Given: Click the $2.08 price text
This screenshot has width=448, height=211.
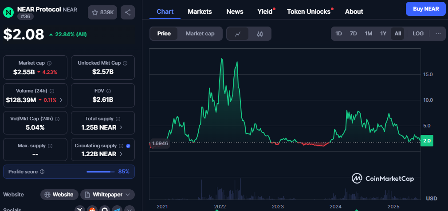Looking at the screenshot, I should [x=24, y=35].
